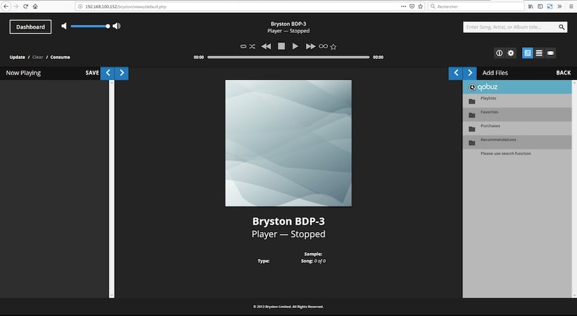Image resolution: width=577 pixels, height=316 pixels.
Task: Bookmark this page with star
Action: [x=420, y=6]
